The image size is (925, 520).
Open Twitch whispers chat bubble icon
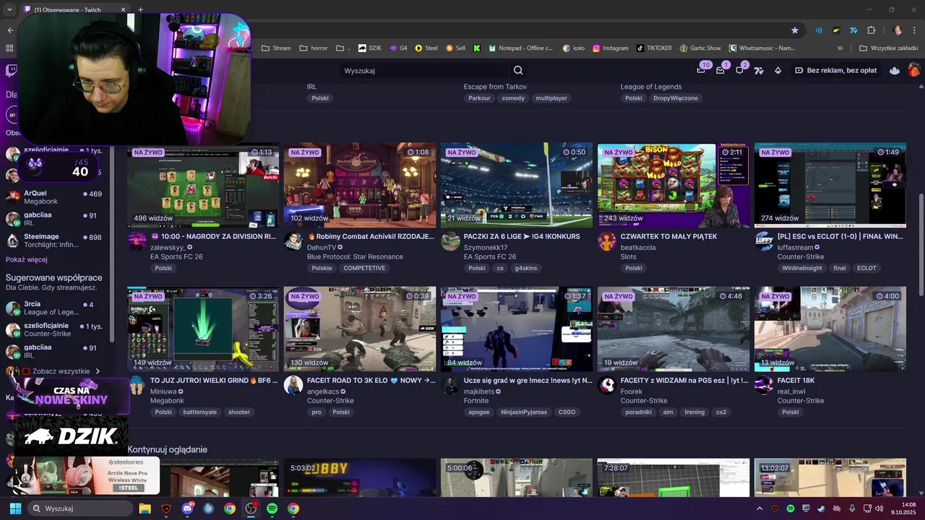tap(739, 70)
